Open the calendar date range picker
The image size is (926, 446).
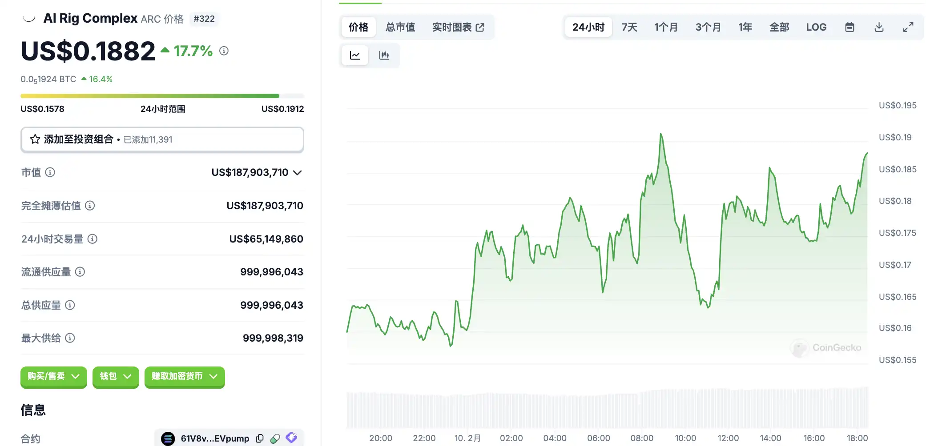(850, 27)
